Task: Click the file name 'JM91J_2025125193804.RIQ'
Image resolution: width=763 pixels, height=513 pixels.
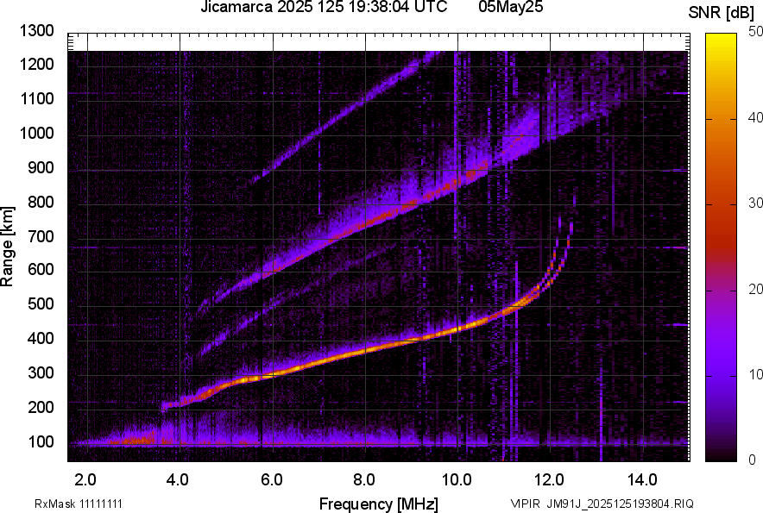Action: pyautogui.click(x=621, y=504)
